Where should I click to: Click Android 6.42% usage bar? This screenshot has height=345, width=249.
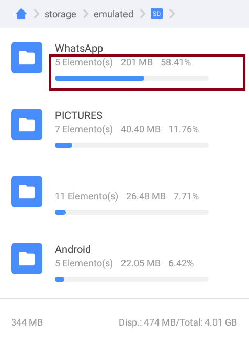[132, 280]
